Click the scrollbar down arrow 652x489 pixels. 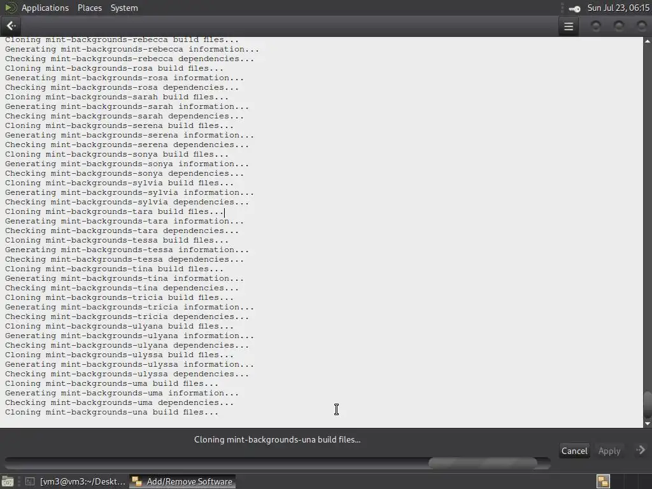point(648,423)
